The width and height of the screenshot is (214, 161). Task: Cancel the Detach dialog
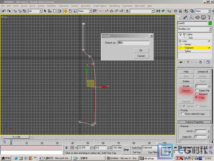coord(141,56)
